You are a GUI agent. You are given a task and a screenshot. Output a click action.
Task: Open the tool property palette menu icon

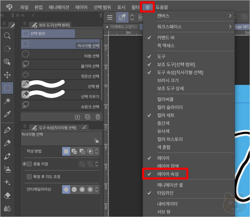pyautogui.click(x=25, y=126)
